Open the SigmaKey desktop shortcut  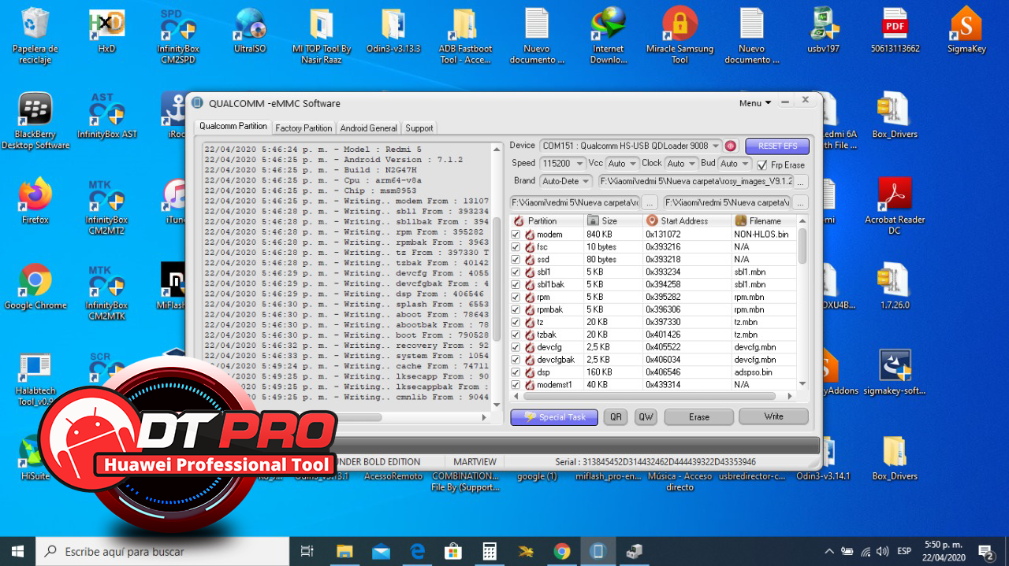[966, 30]
